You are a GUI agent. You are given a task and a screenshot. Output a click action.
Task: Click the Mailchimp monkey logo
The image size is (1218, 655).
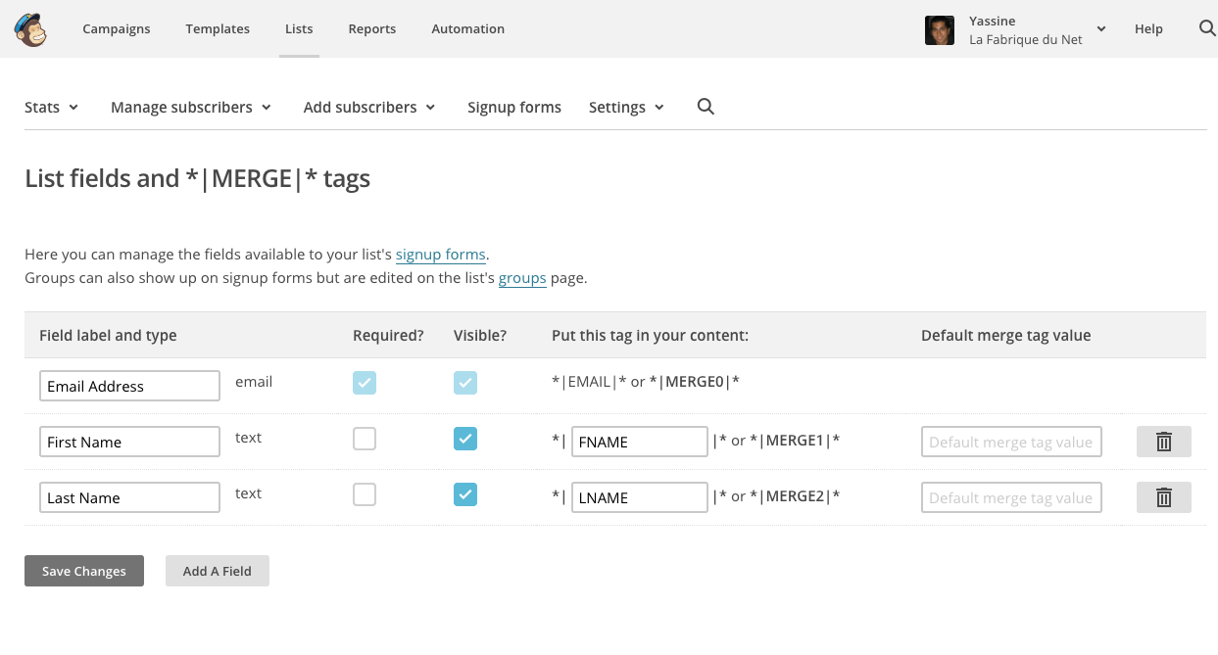coord(31,29)
